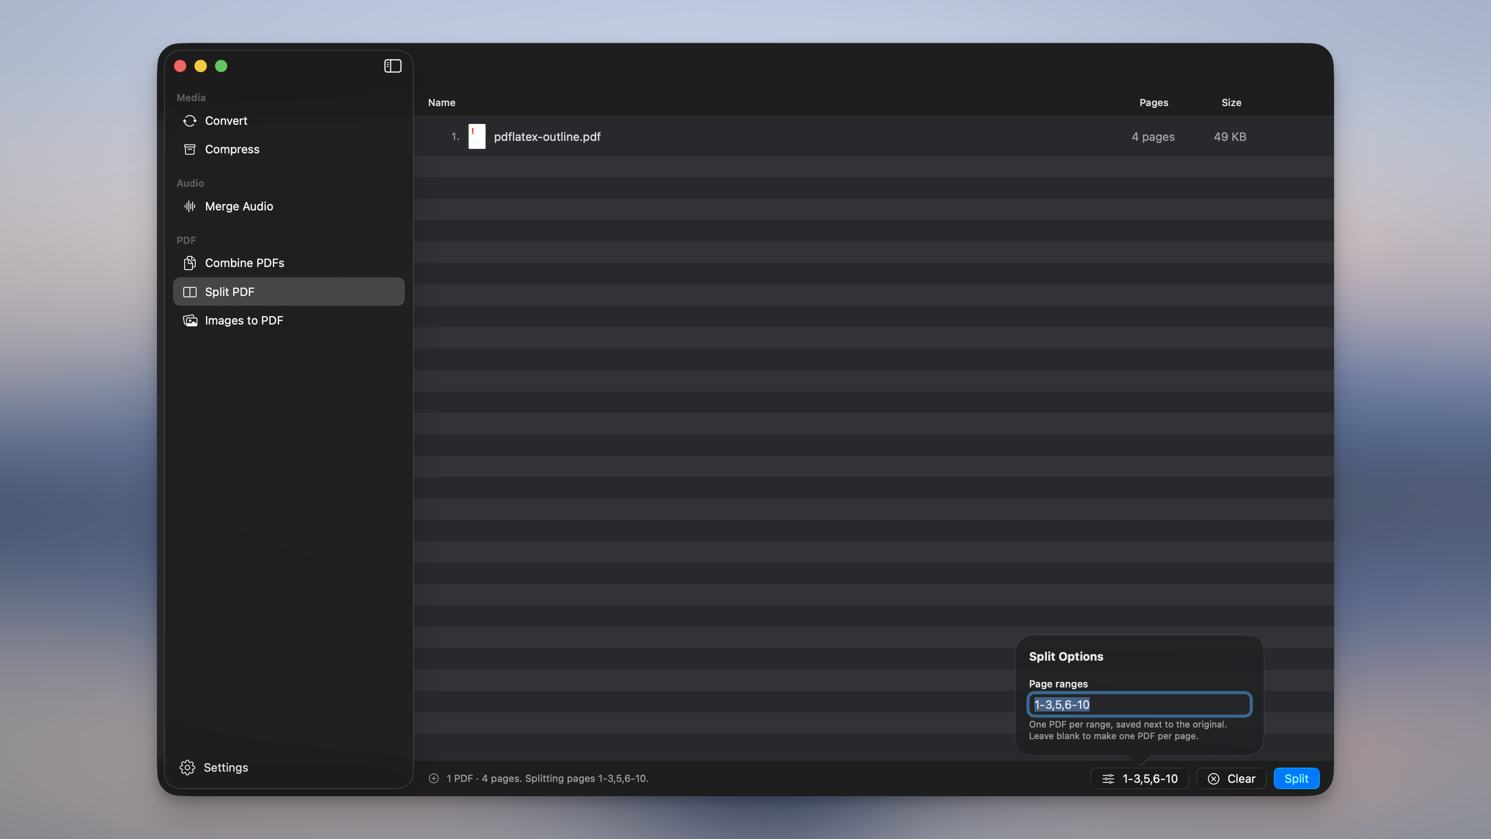Click the Name column header
Image resolution: width=1491 pixels, height=839 pixels.
click(441, 103)
